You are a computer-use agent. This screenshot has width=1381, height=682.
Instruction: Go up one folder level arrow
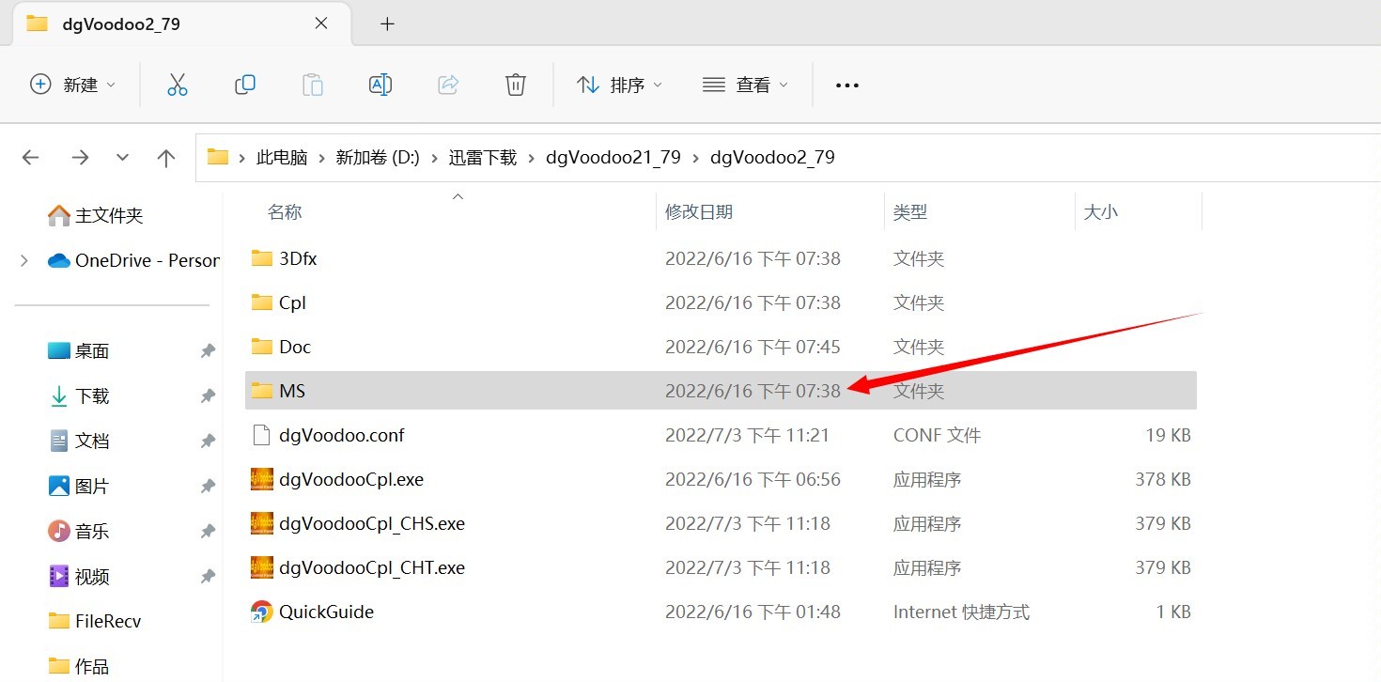tap(166, 158)
